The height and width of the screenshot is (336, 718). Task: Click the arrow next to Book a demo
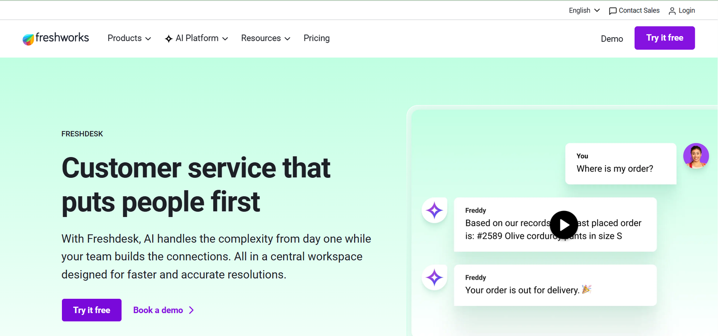[192, 310]
